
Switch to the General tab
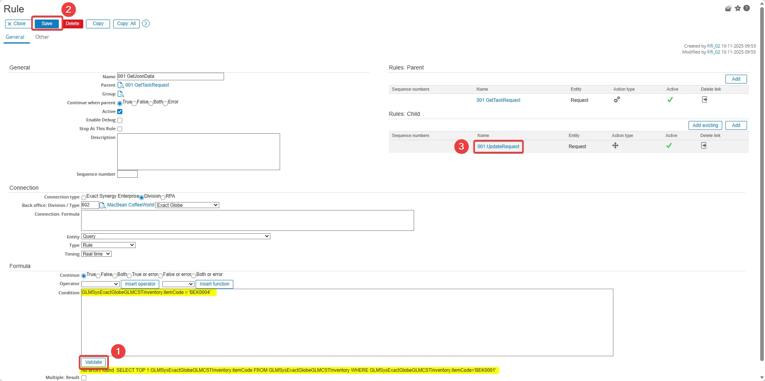click(x=15, y=37)
